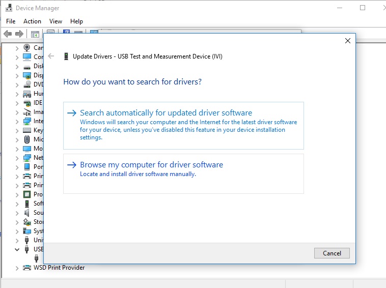Open the View menu
Screen dimensions: 386x288
pos(56,21)
